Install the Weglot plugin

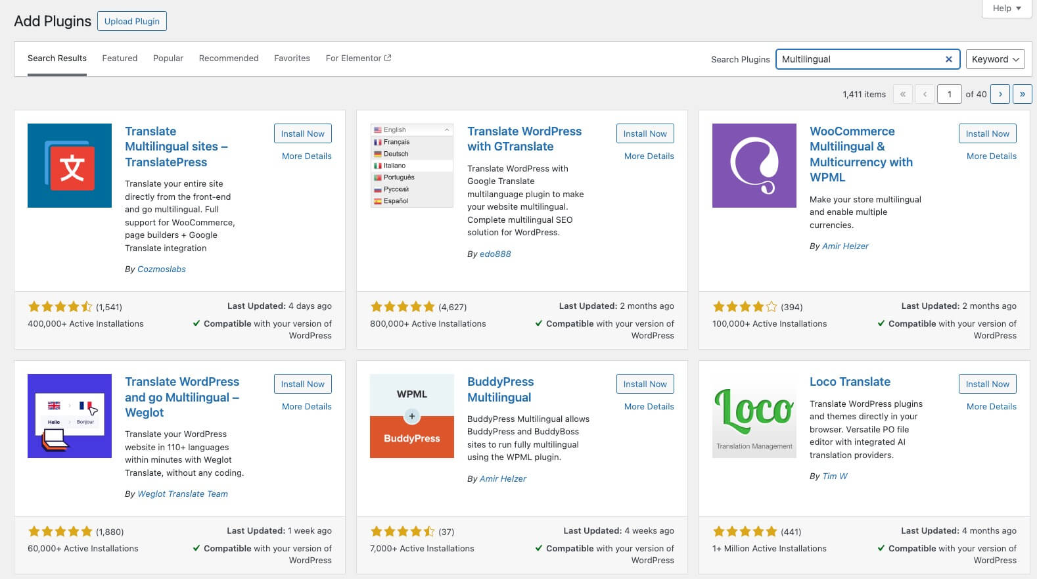(x=303, y=384)
